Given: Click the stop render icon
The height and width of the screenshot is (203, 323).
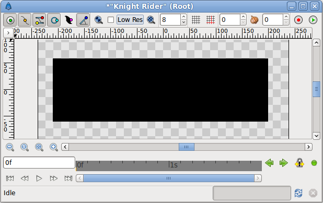Looking at the screenshot, I should [x=313, y=193].
